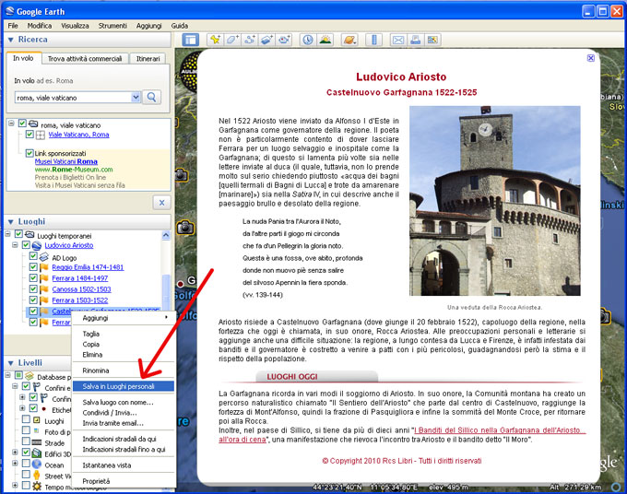The image size is (627, 494).
Task: Toggle sunlight icon in toolbar
Action: (325, 40)
